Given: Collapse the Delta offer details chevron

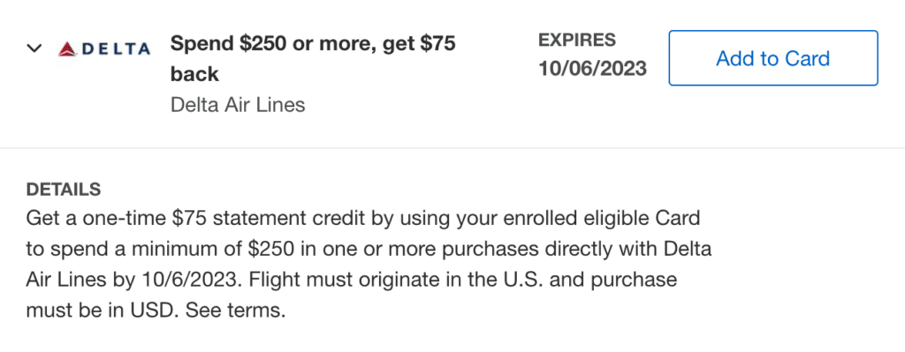Looking at the screenshot, I should (34, 49).
